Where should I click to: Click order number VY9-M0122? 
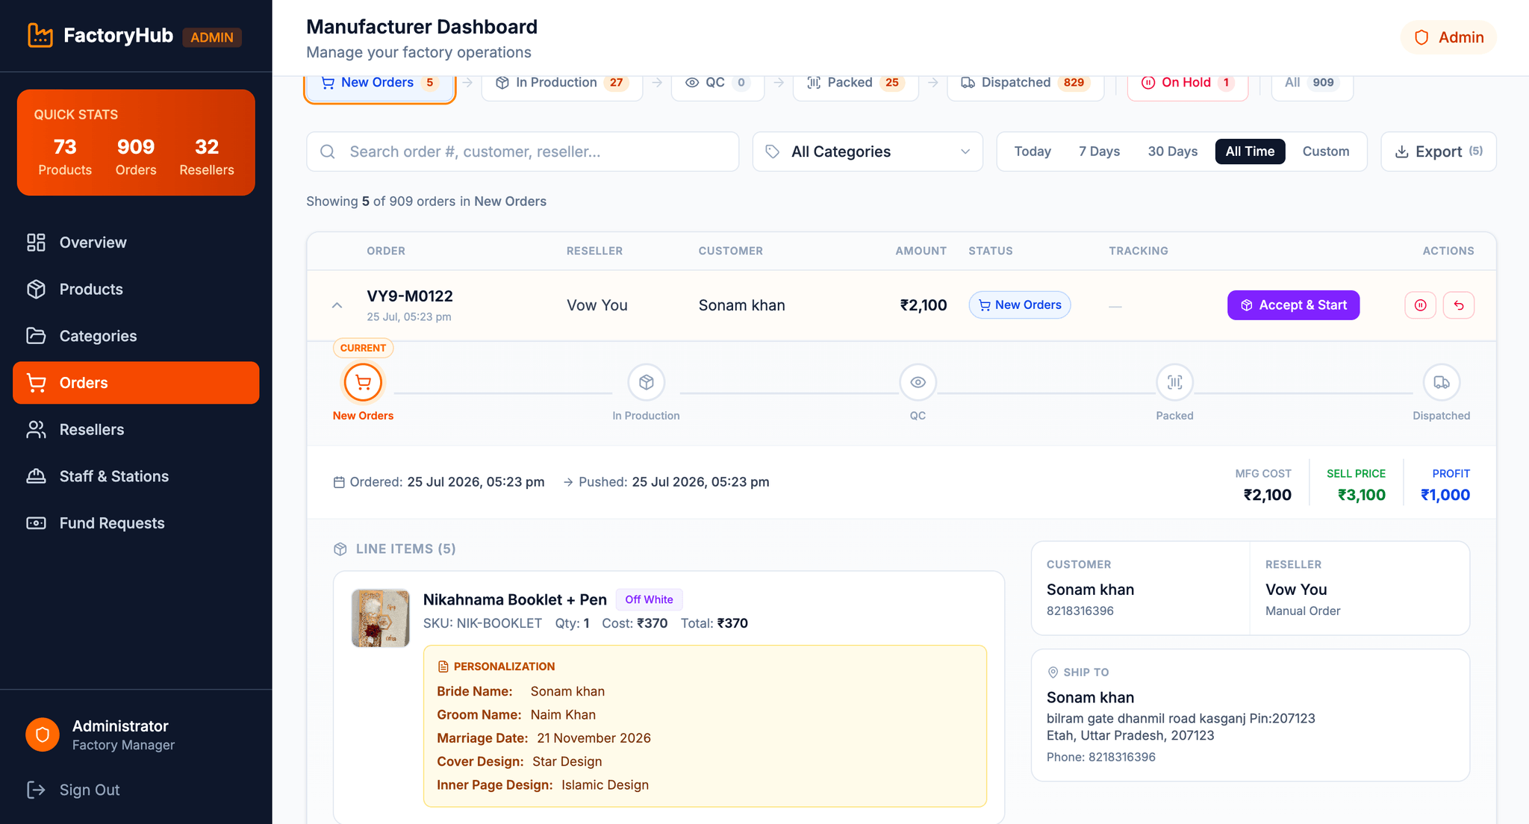coord(410,296)
